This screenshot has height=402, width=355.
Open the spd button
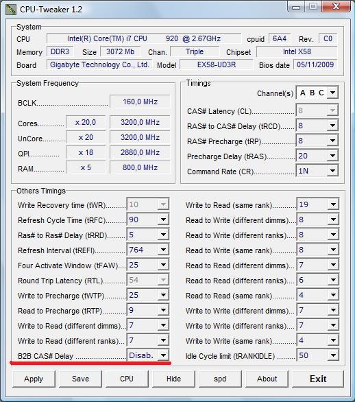point(220,379)
